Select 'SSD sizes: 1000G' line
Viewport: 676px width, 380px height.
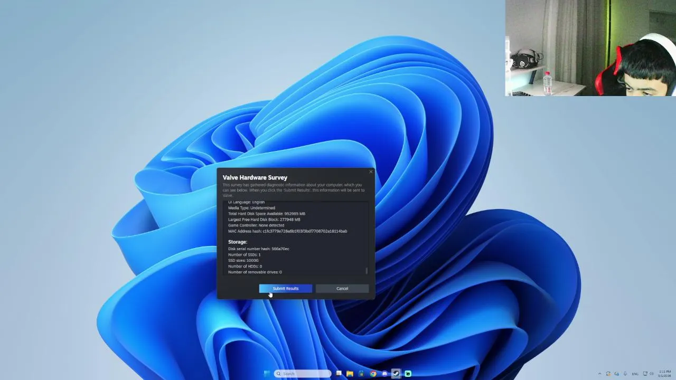[243, 260]
